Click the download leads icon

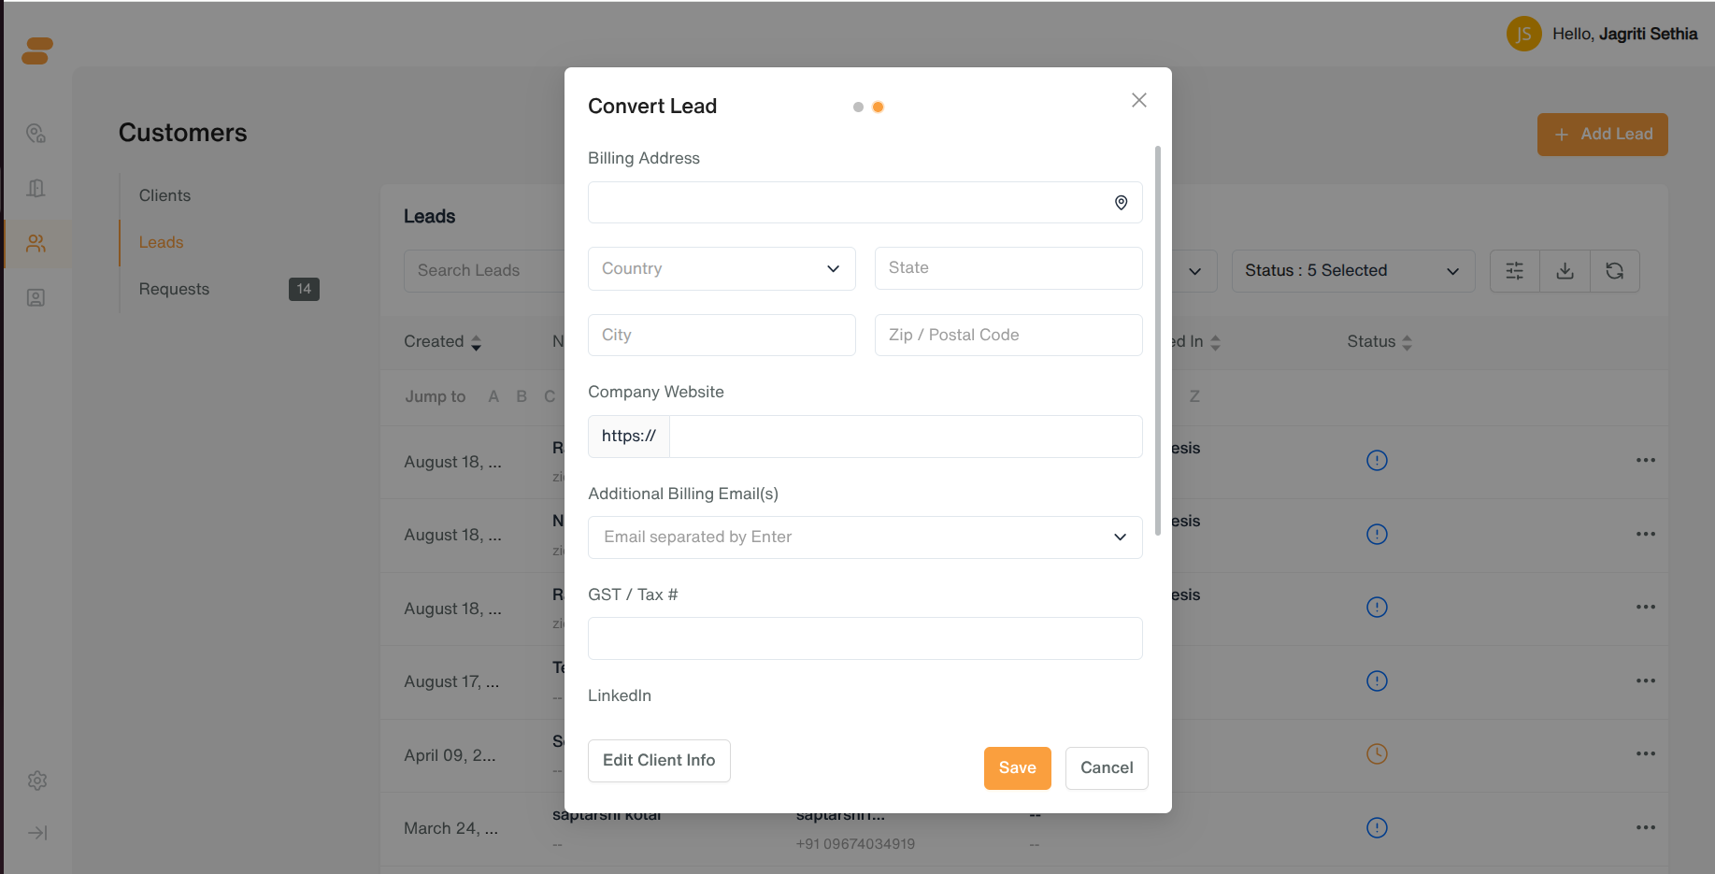pyautogui.click(x=1565, y=271)
